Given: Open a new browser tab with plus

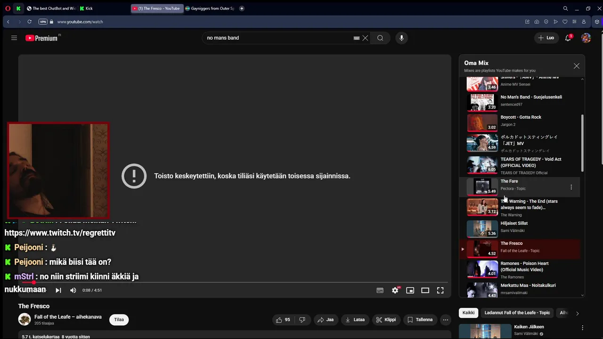Looking at the screenshot, I should pyautogui.click(x=242, y=8).
